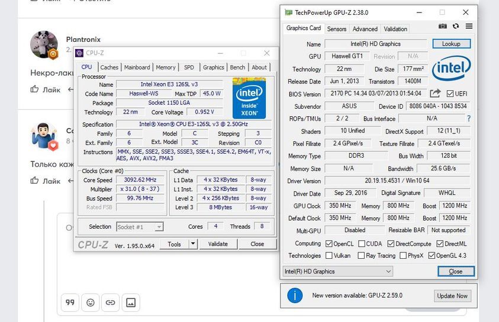Screen dimensions: 499x322
Task: Click the Update Now button
Action: (x=452, y=295)
